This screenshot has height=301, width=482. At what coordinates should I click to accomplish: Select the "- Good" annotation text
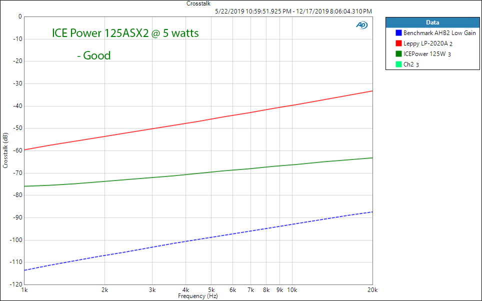point(94,55)
